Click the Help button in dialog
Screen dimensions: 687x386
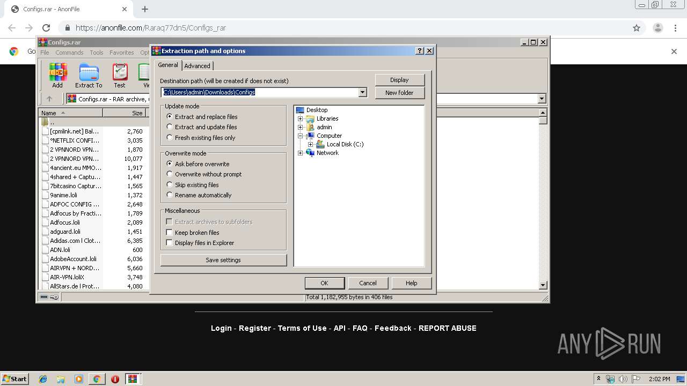point(411,283)
